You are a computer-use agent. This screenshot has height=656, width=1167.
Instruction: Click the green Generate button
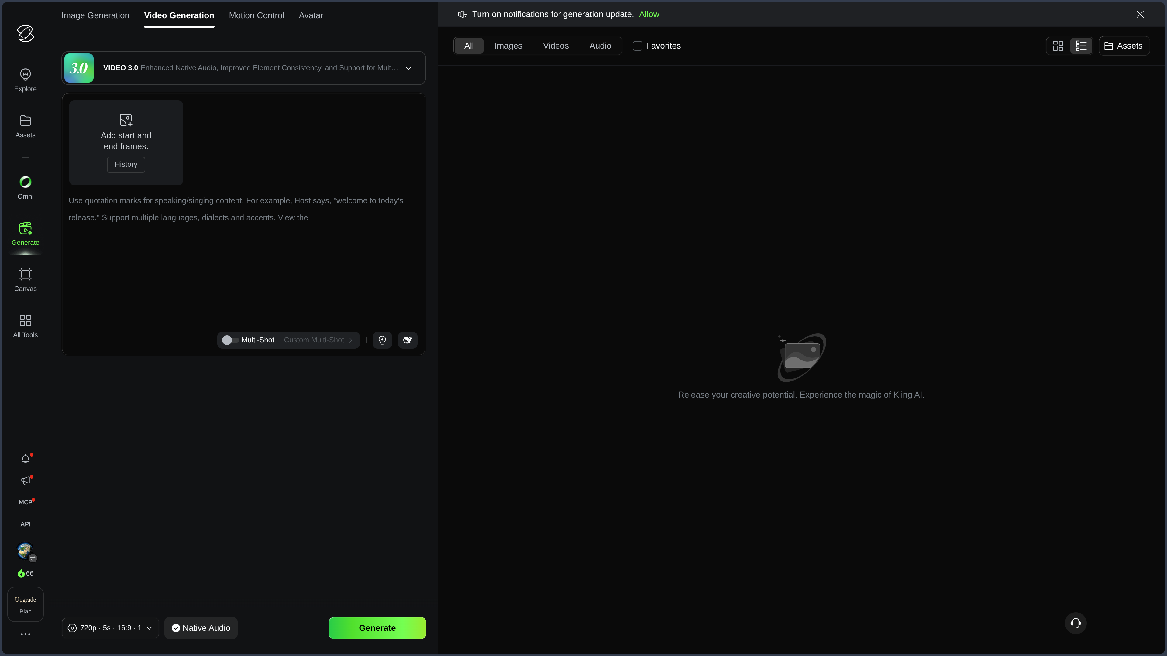[377, 628]
